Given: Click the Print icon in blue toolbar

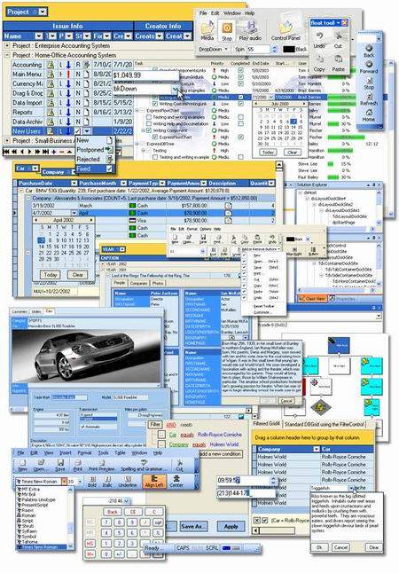Looking at the screenshot, I should coord(78,463).
